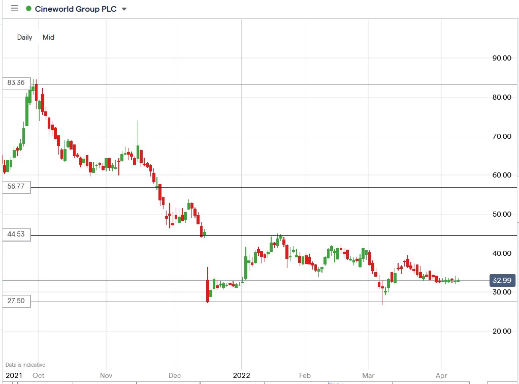Click the 2022 label on the date axis
Image resolution: width=519 pixels, height=384 pixels.
pyautogui.click(x=242, y=376)
